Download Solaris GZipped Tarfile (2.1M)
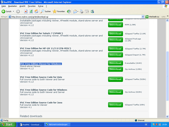Screen dimensions: 169x127 (116, 34)
